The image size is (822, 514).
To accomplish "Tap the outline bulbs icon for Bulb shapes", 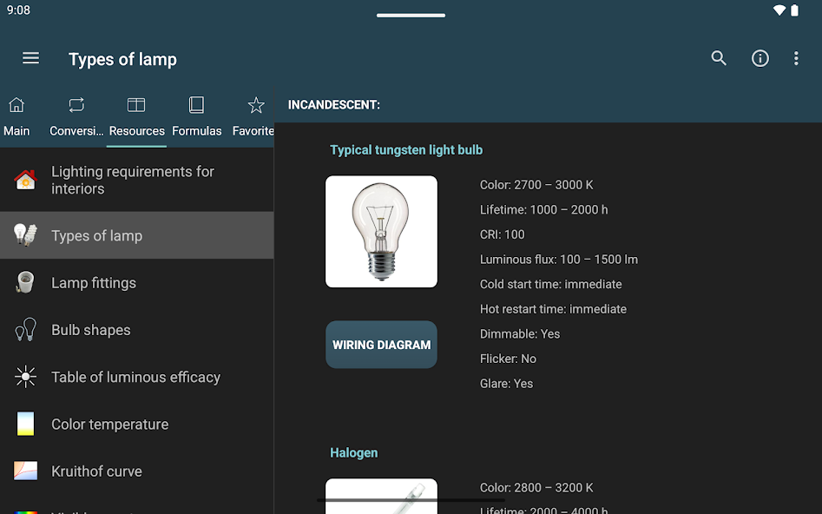I will point(25,329).
